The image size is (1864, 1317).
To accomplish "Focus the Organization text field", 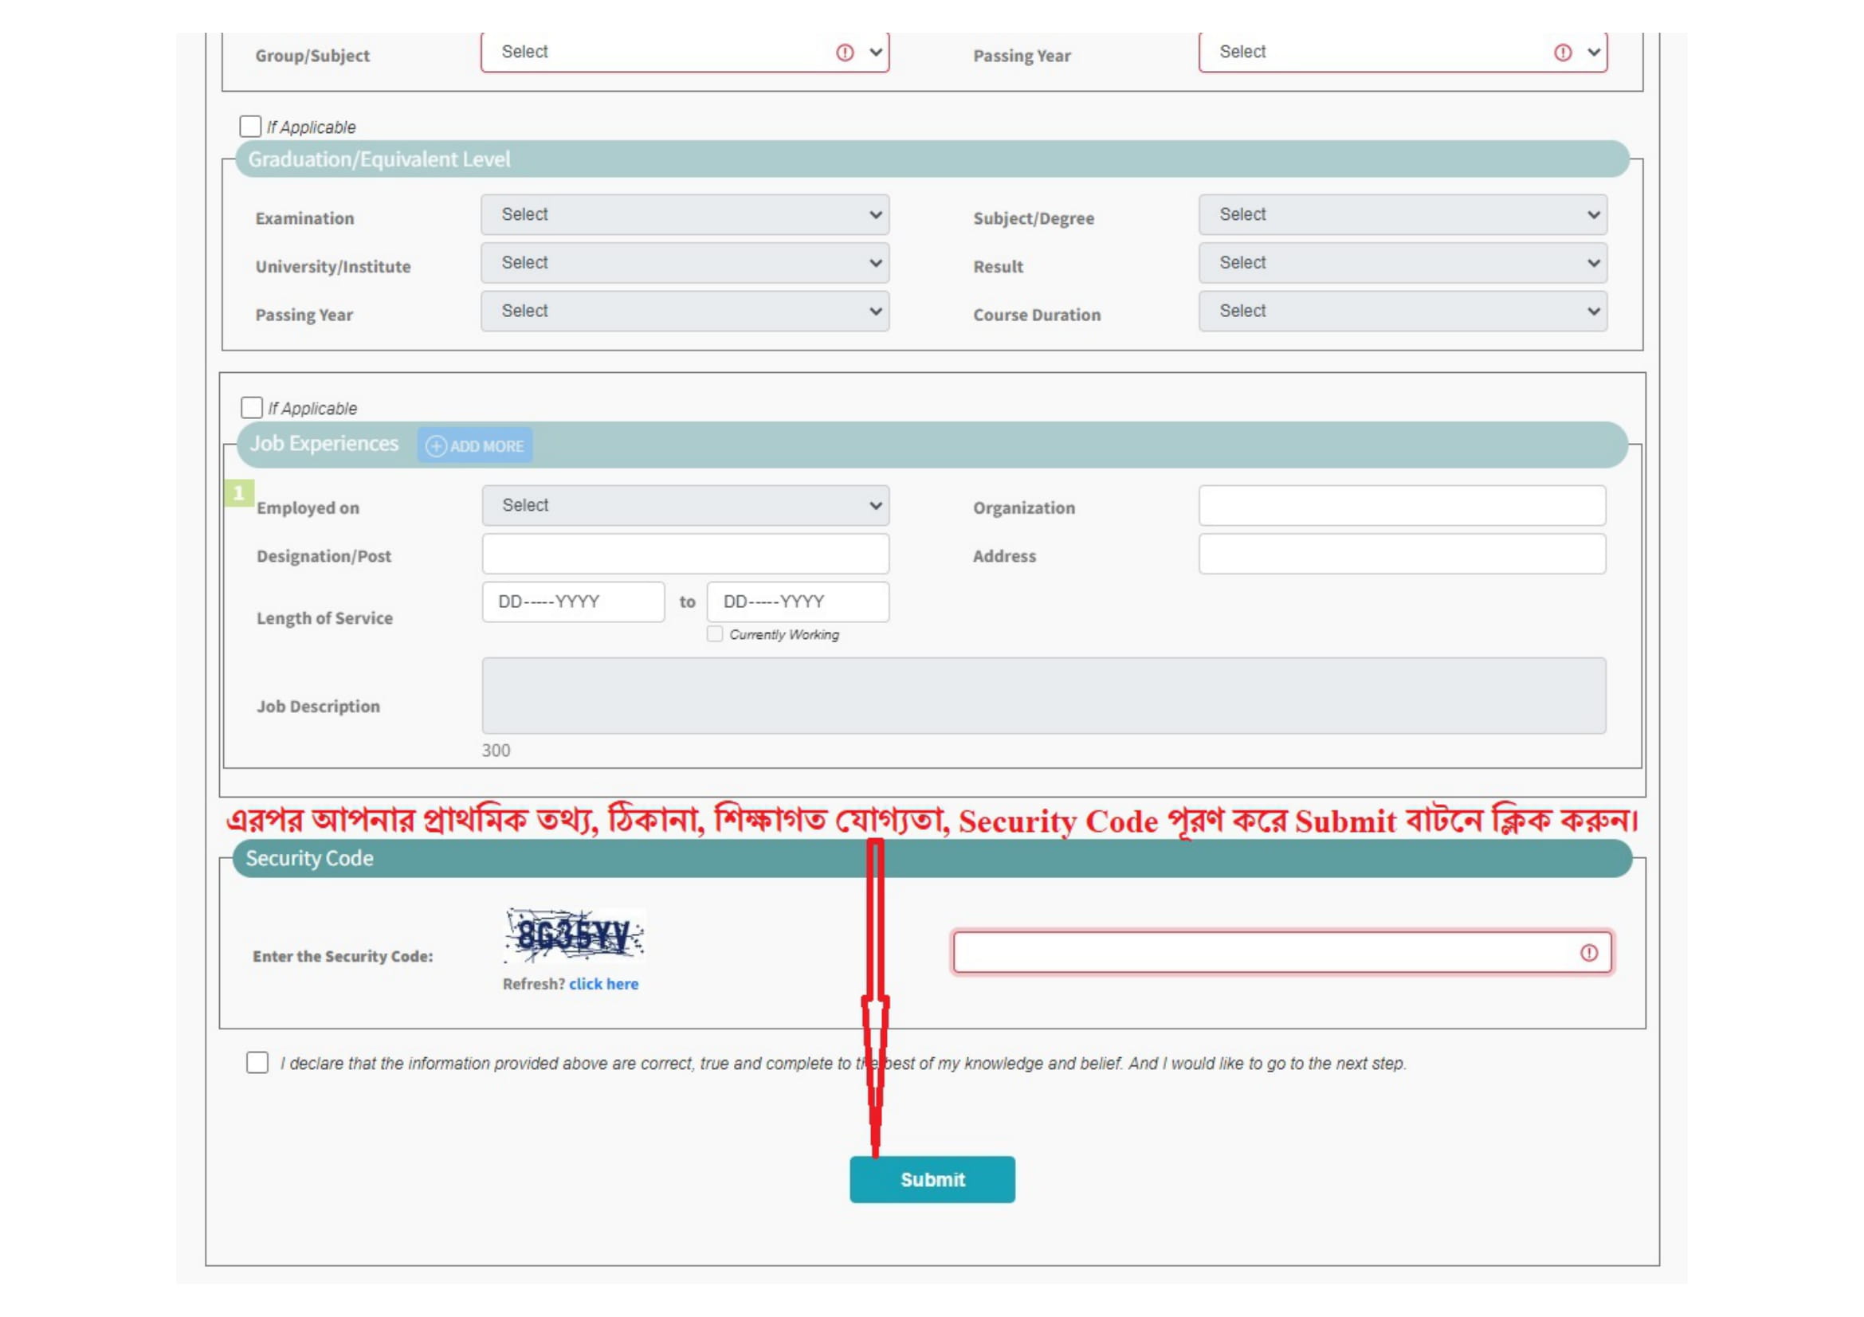I will pos(1401,506).
